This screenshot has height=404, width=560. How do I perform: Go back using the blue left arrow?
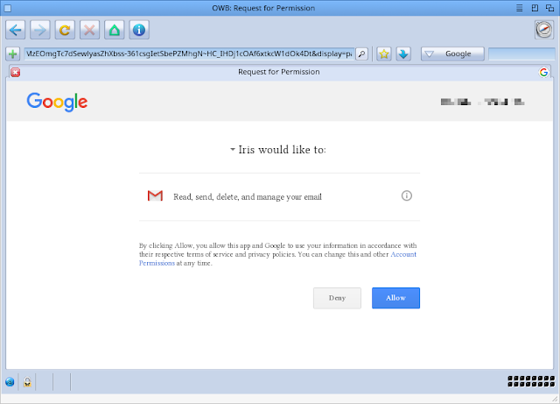point(16,30)
